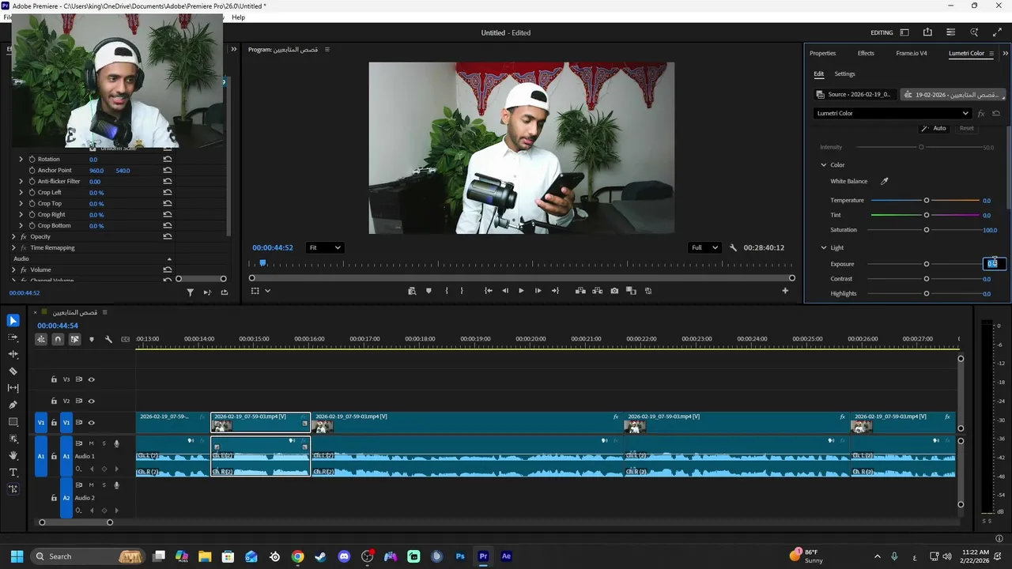Click Export Frame camera icon
Image resolution: width=1012 pixels, height=569 pixels.
point(614,291)
